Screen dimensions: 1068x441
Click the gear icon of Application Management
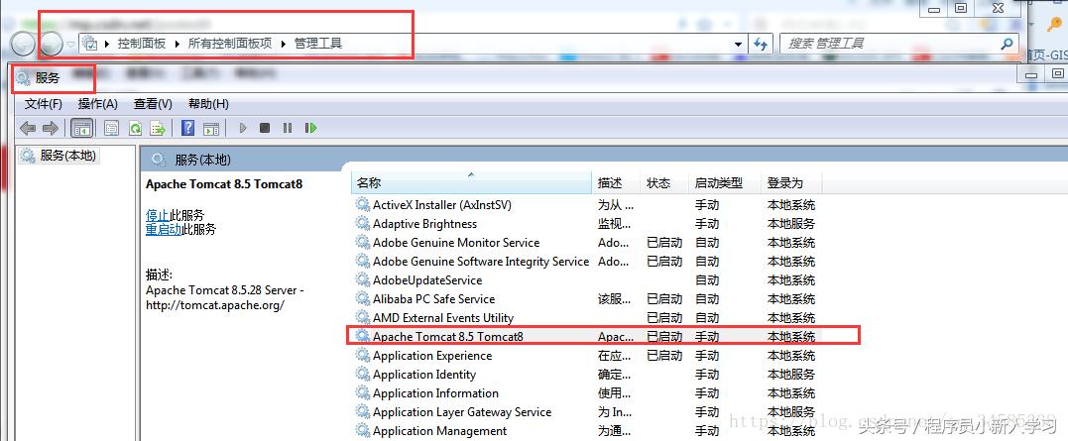pyautogui.click(x=363, y=431)
